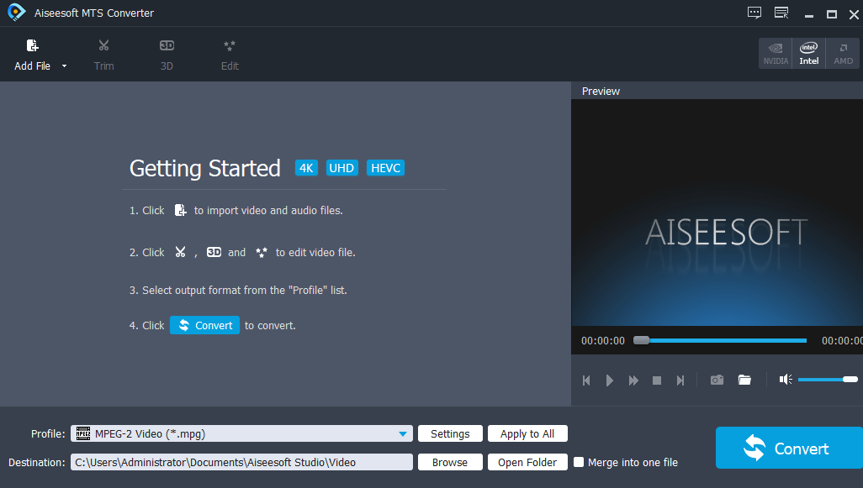Toggle NVIDIA acceleration
Screen dimensions: 863x488
tap(776, 53)
